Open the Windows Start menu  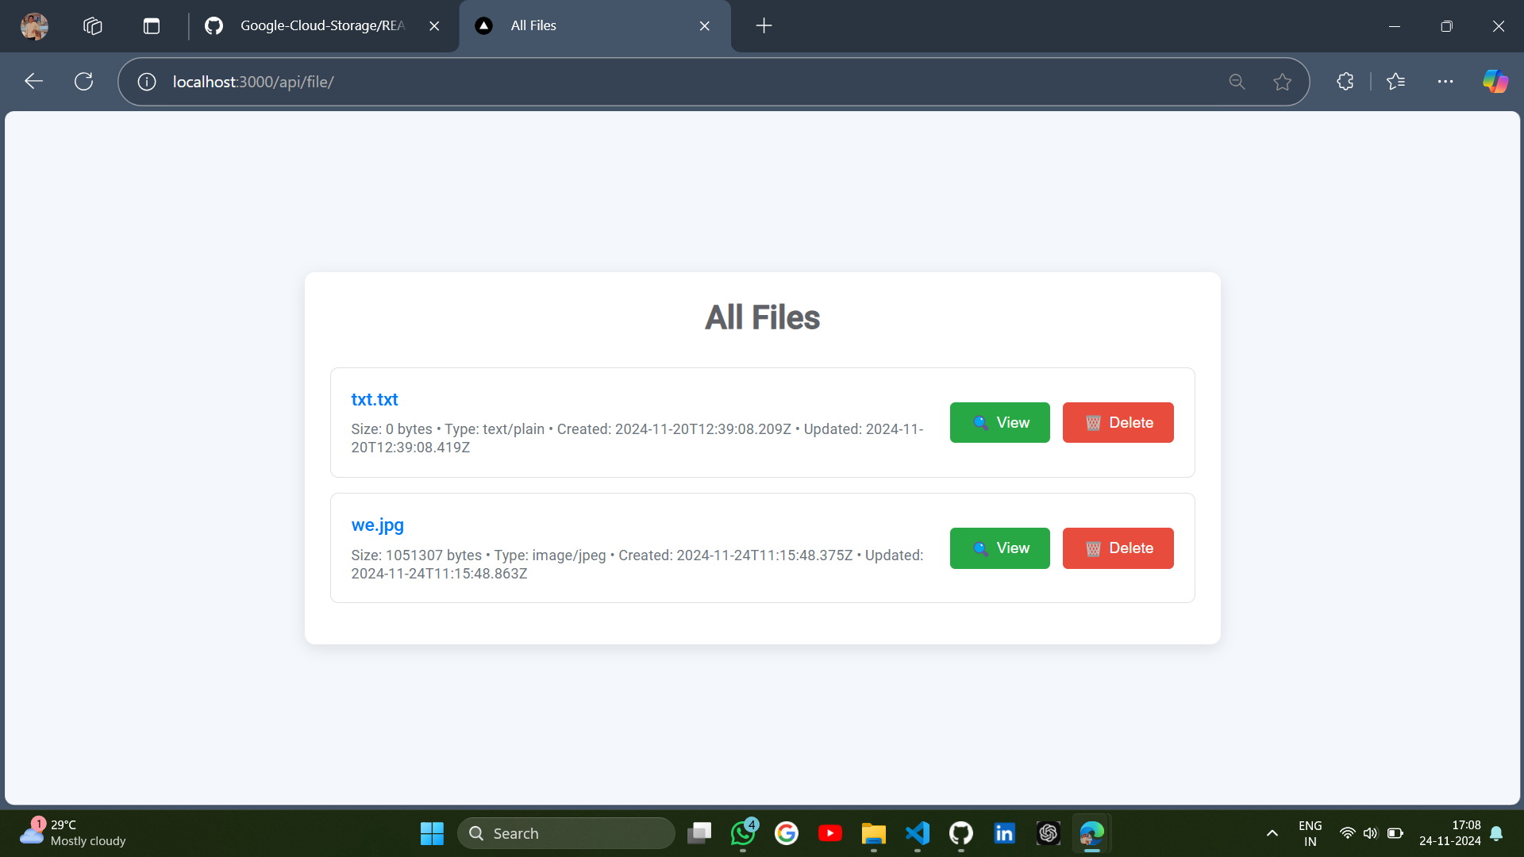tap(432, 833)
